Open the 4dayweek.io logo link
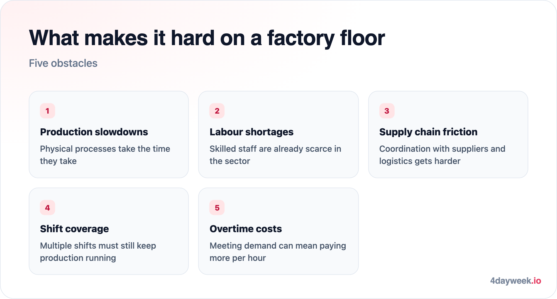 point(516,281)
